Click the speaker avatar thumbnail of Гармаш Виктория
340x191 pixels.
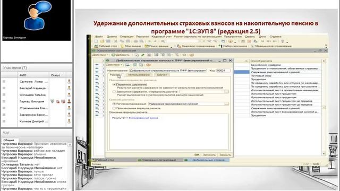click(37, 20)
